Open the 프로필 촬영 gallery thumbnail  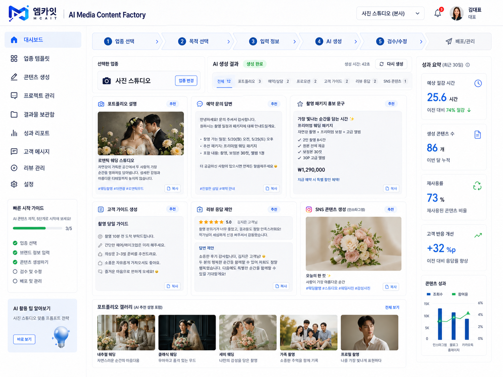coord(370,333)
